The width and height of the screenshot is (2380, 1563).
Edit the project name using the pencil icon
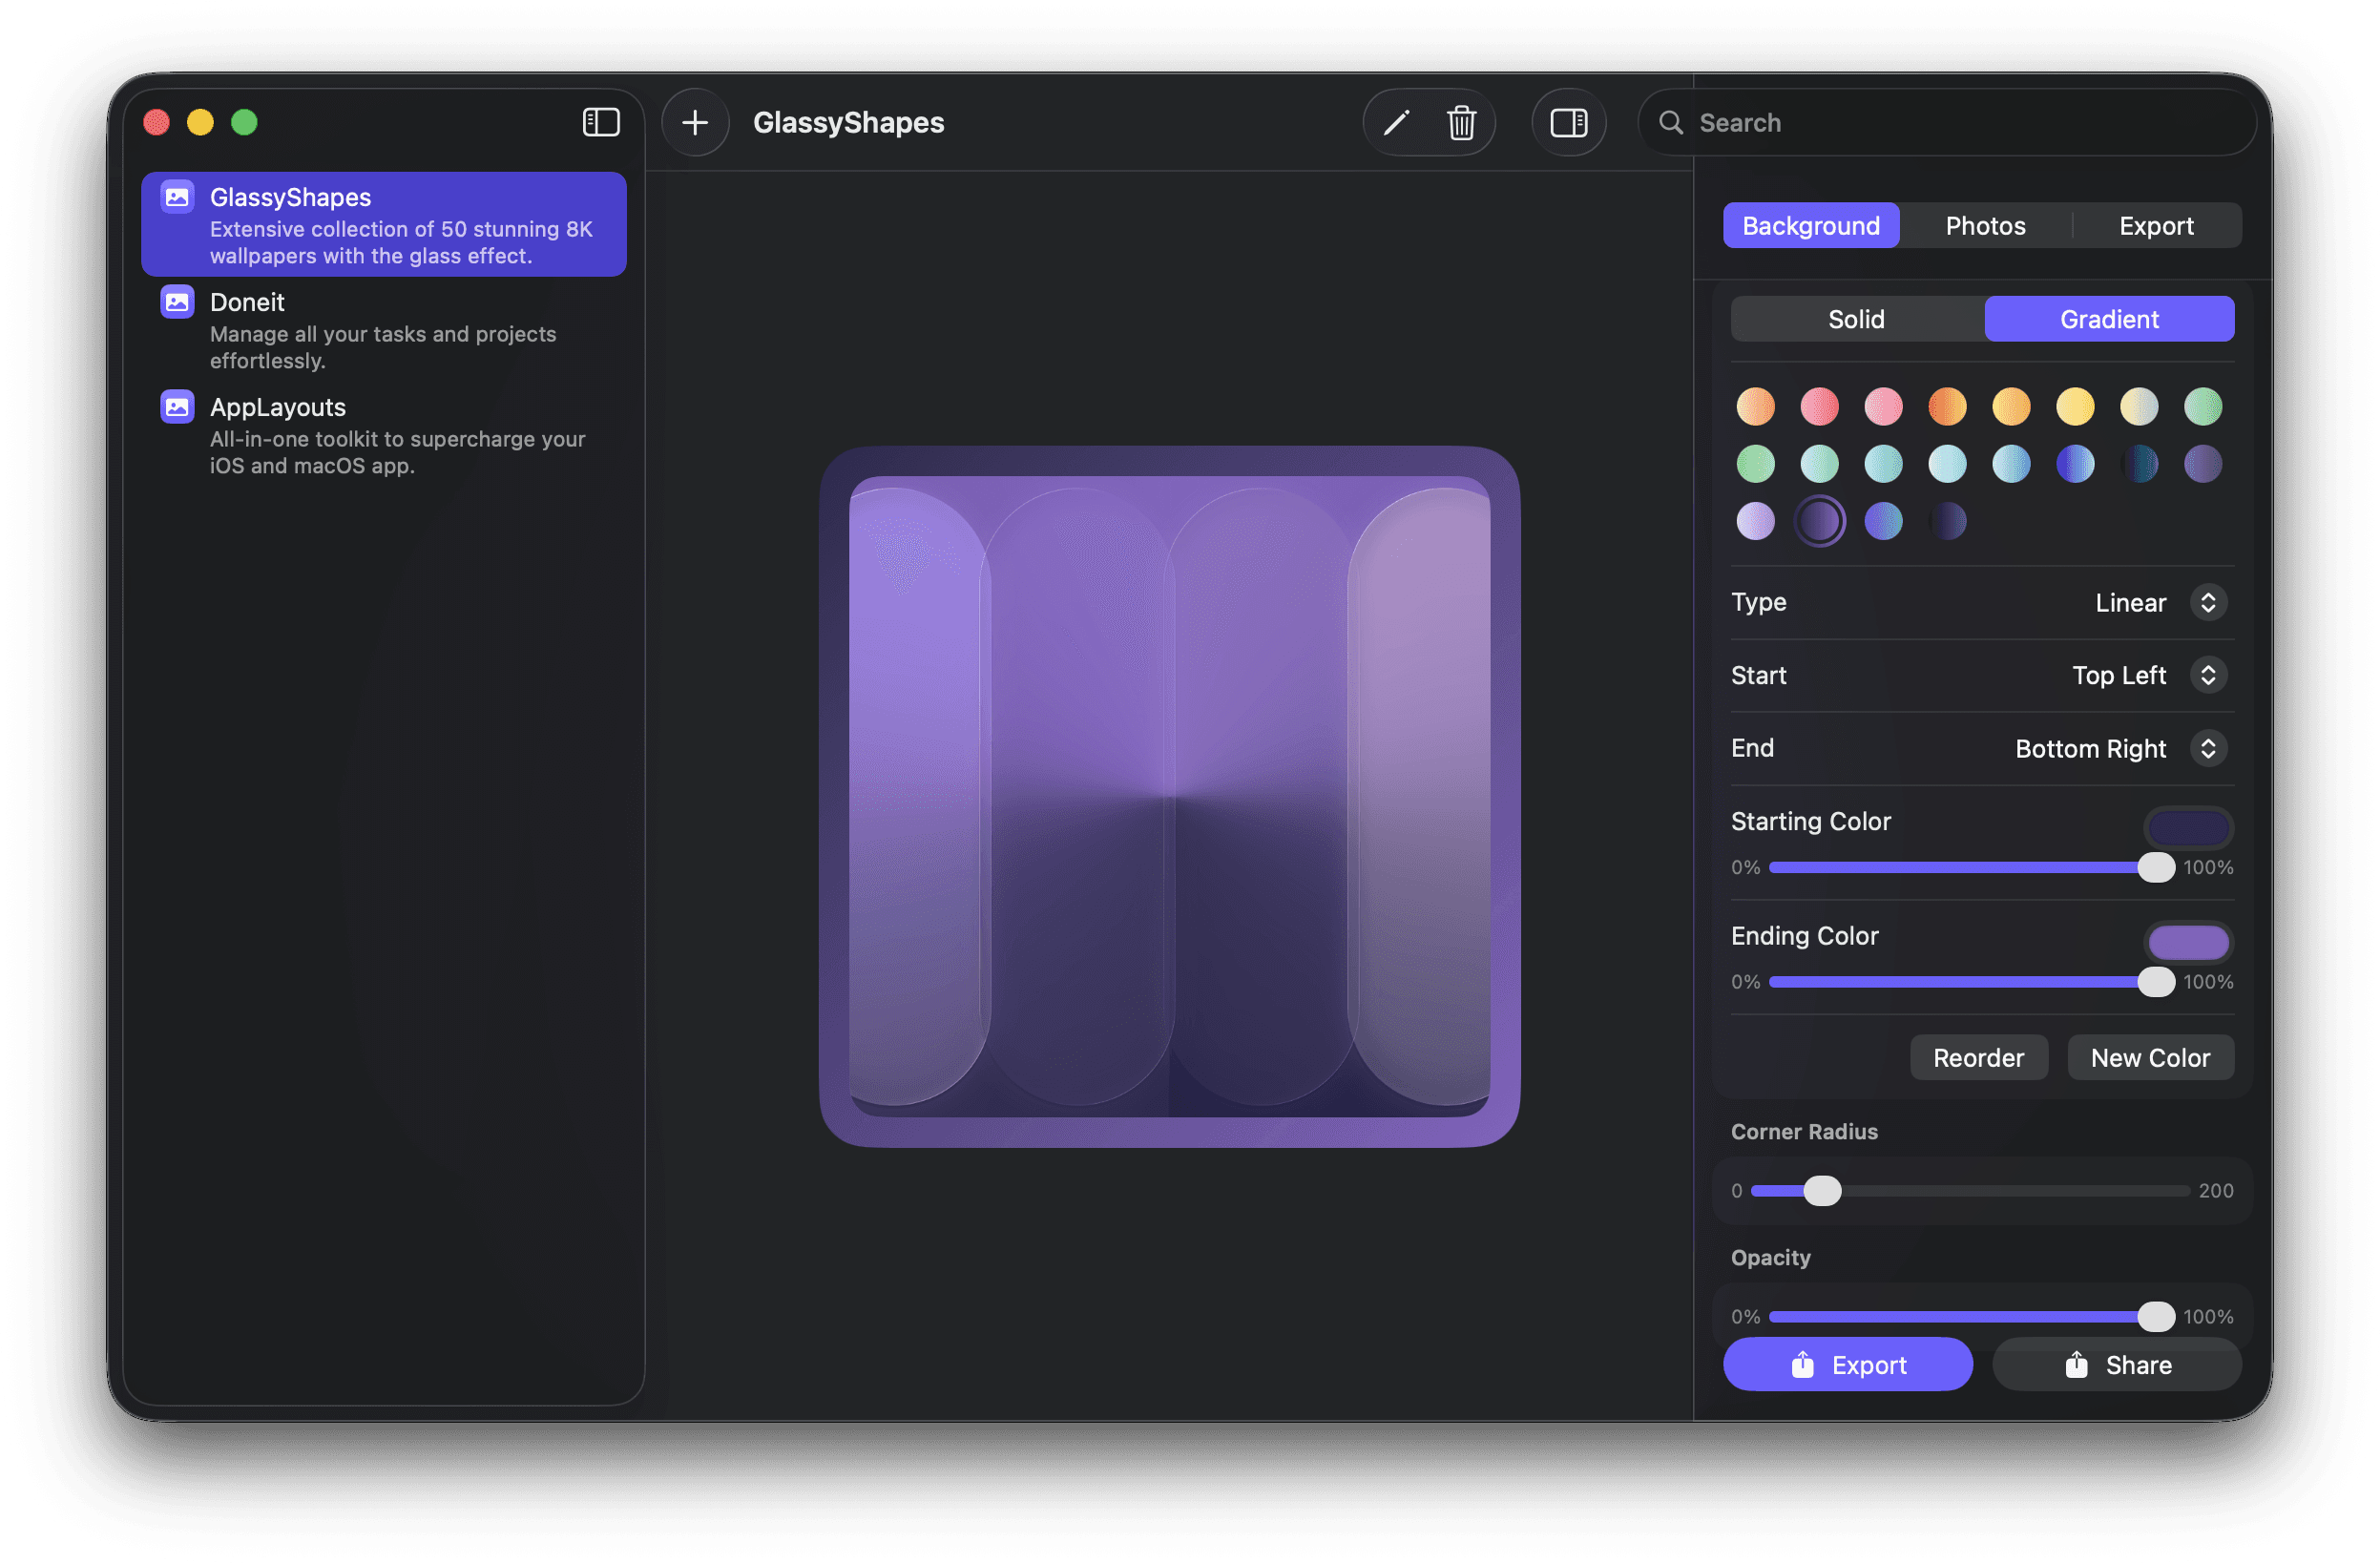pyautogui.click(x=1396, y=122)
